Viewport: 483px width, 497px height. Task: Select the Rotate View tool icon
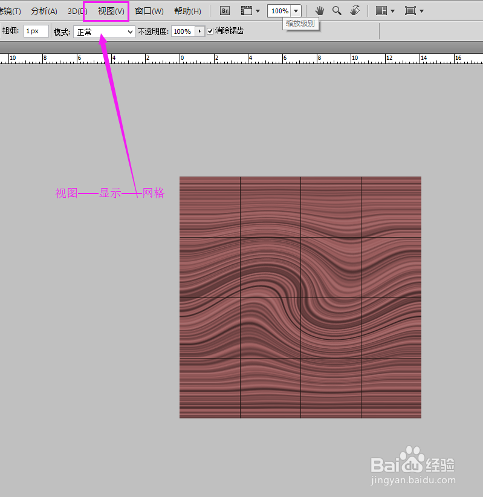(x=355, y=10)
